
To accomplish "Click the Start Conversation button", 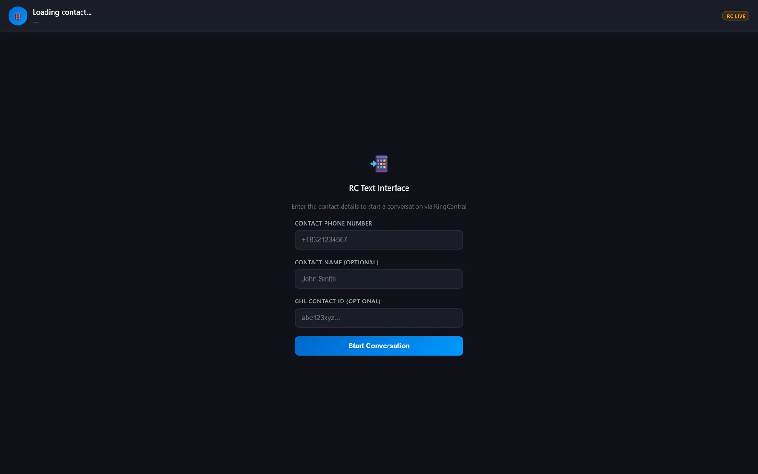I will (x=379, y=346).
